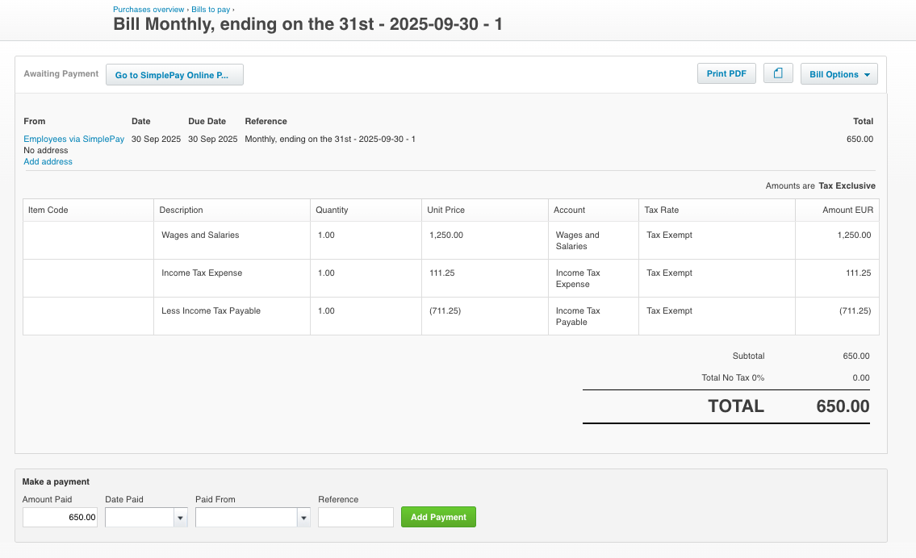This screenshot has width=916, height=558.
Task: Go to SimplePay Online Payslips
Action: point(174,74)
